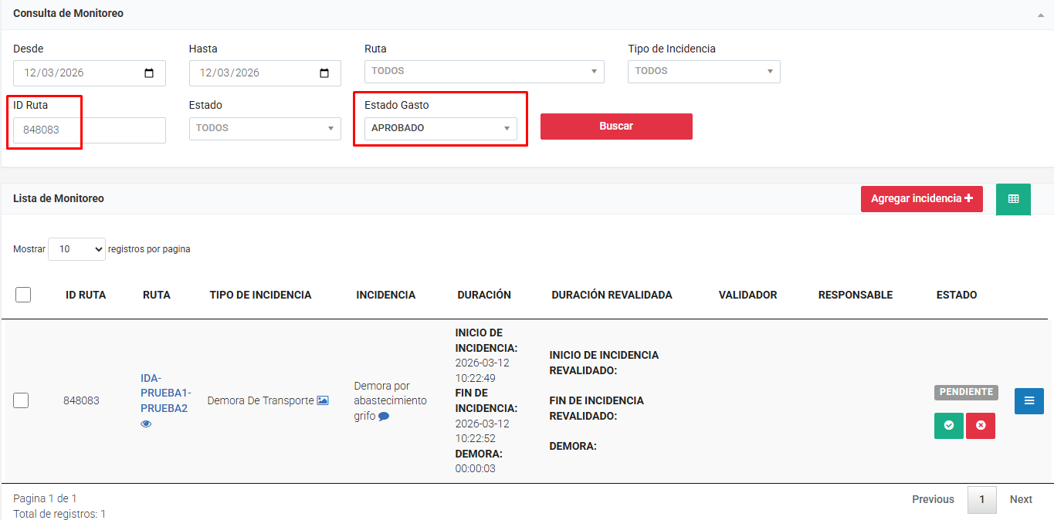The width and height of the screenshot is (1054, 520).
Task: Sort by the DURACIÓN column header
Action: click(484, 295)
